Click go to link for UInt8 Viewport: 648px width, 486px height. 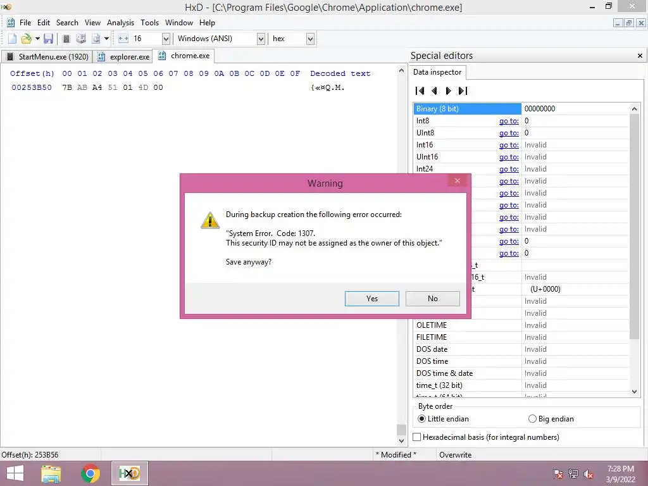pos(509,133)
